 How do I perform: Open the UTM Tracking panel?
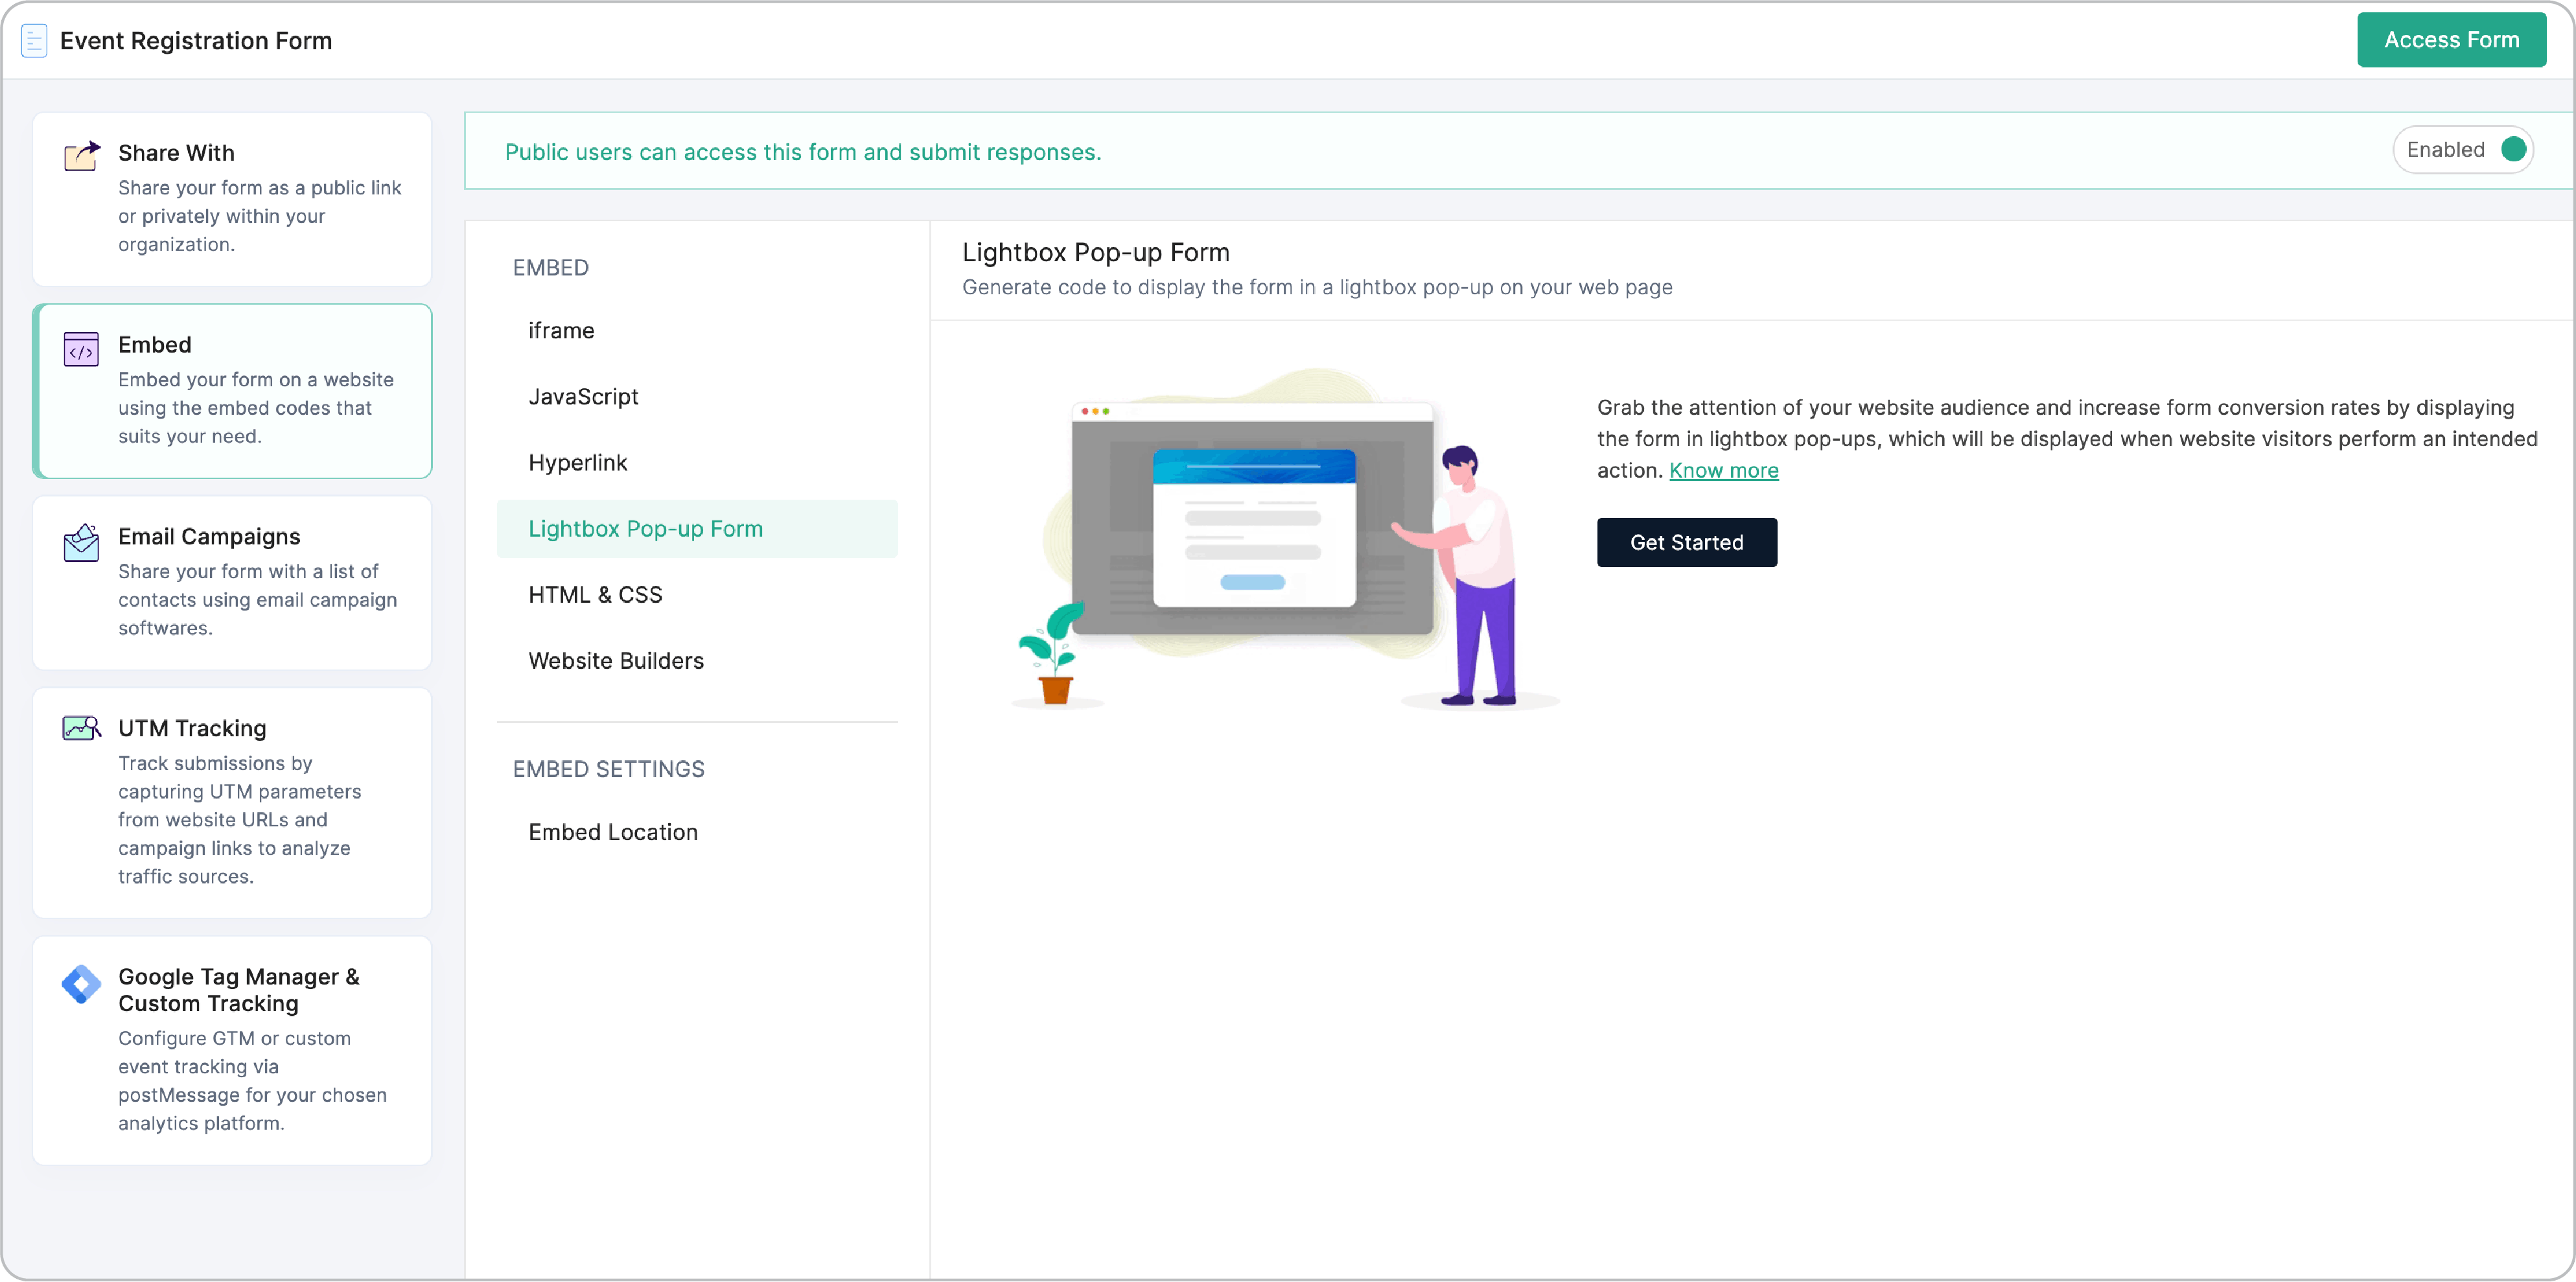(x=232, y=801)
